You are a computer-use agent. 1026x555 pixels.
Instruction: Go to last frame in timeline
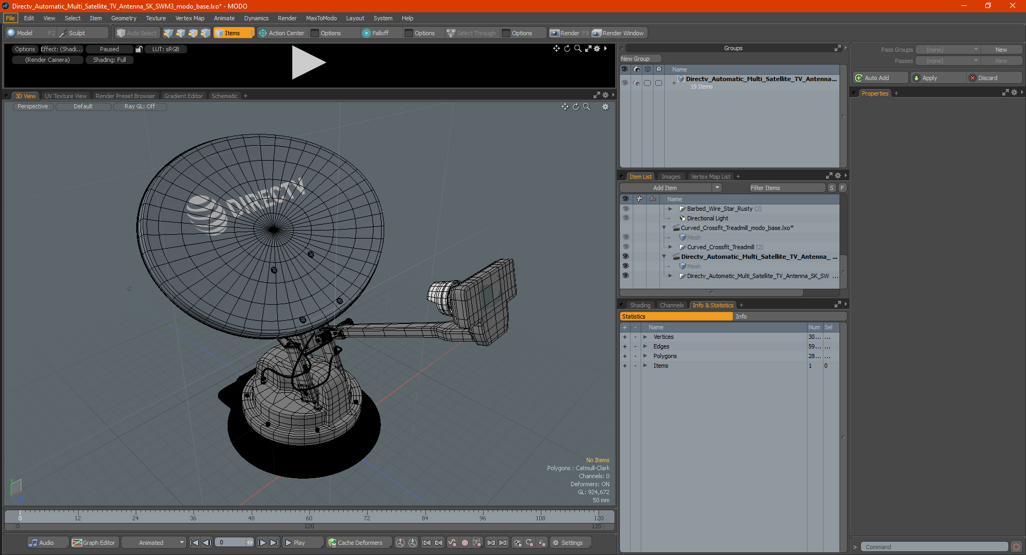click(274, 543)
